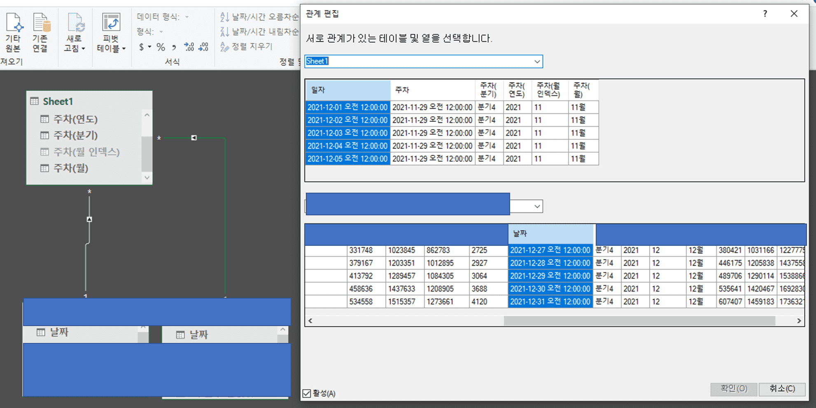Click the cell with value 1023845
Image resolution: width=816 pixels, height=408 pixels.
pos(405,250)
